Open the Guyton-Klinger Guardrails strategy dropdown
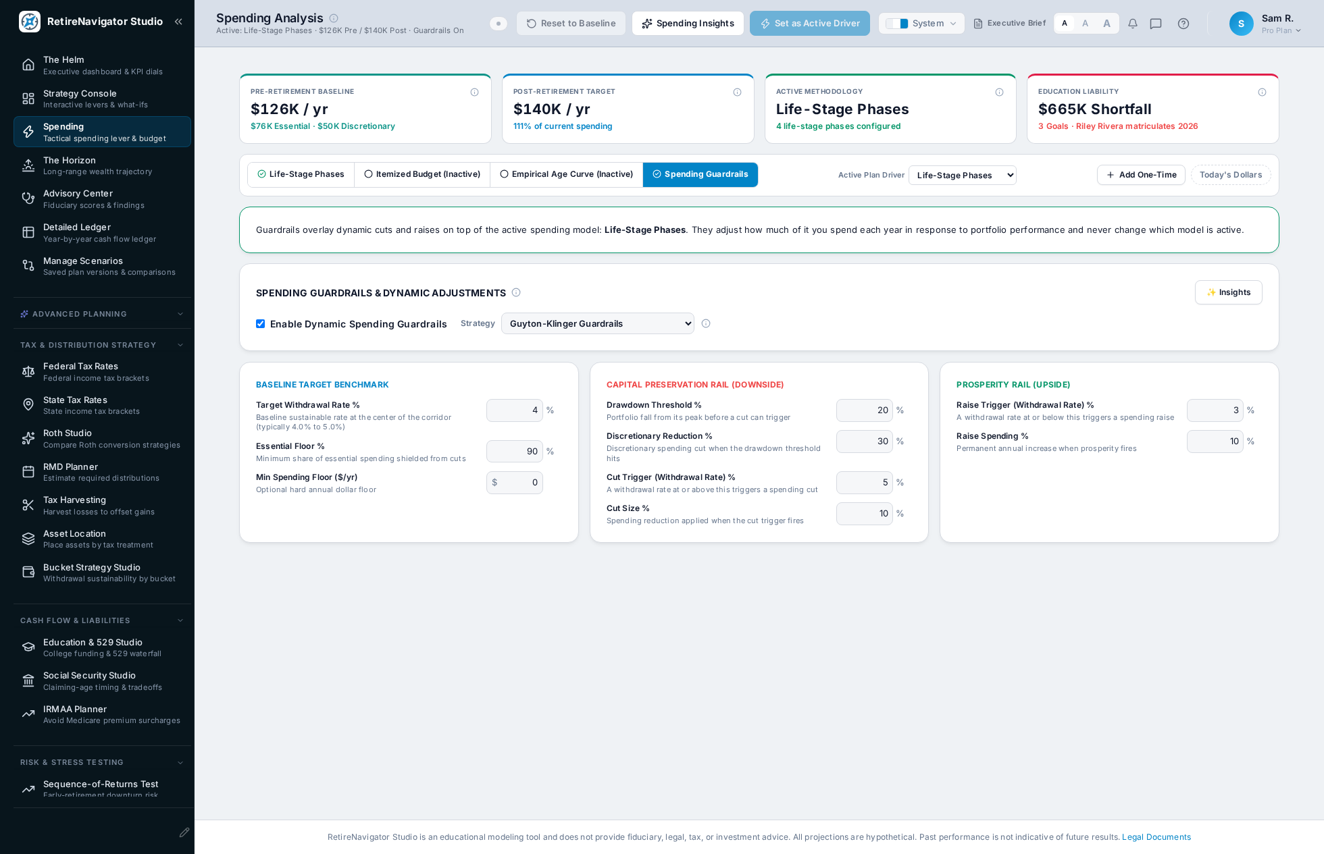Viewport: 1324px width, 854px height. pyautogui.click(x=598, y=323)
